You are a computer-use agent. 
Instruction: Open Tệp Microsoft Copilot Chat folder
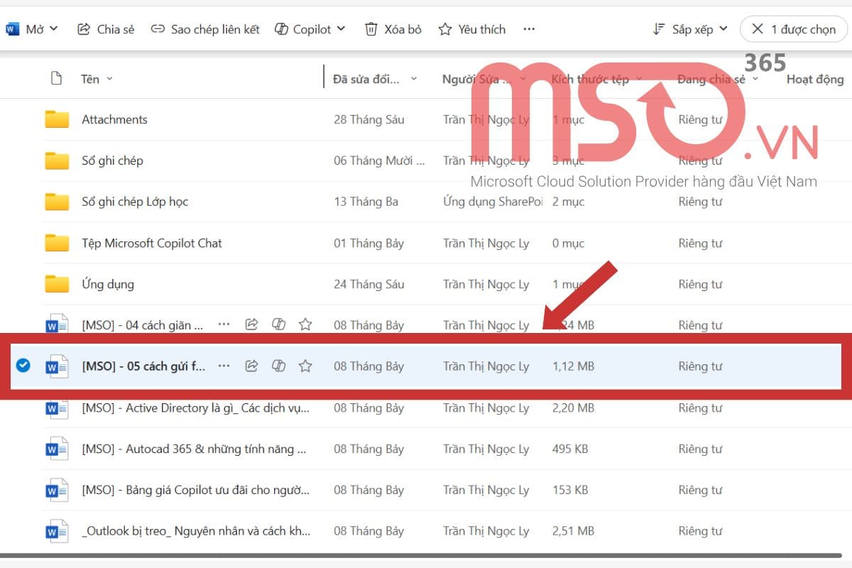click(151, 243)
